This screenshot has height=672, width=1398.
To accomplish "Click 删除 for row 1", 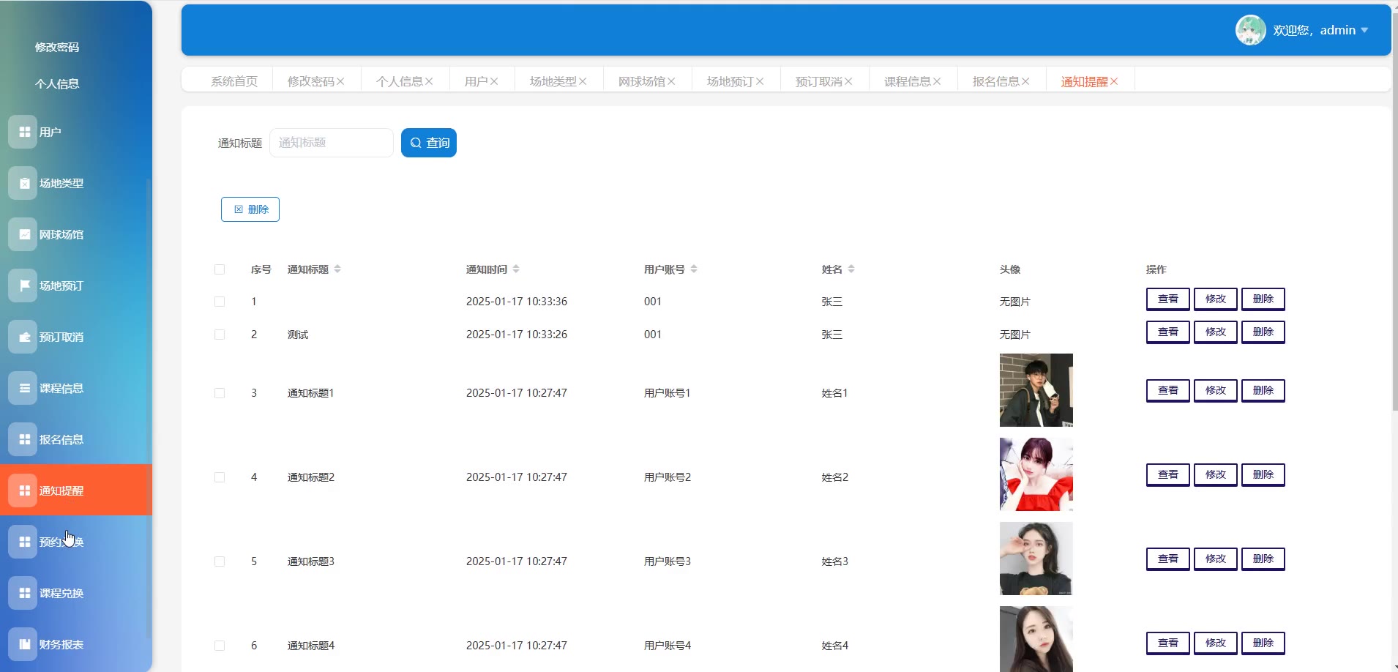I will 1263,299.
